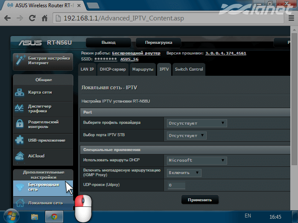298x223 pixels.
Task: Switch to the Switch Control tab
Action: pyautogui.click(x=189, y=69)
